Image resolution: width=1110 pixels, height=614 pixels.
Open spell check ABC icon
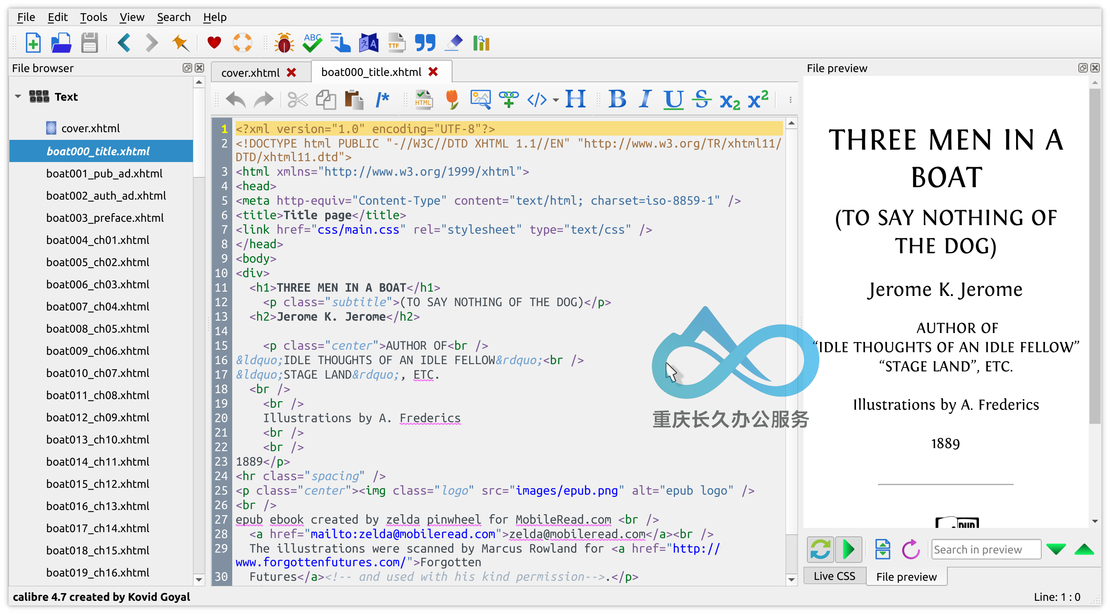tap(312, 43)
